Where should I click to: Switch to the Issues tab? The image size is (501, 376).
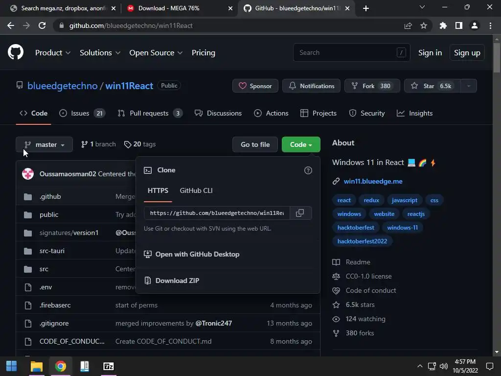(82, 113)
